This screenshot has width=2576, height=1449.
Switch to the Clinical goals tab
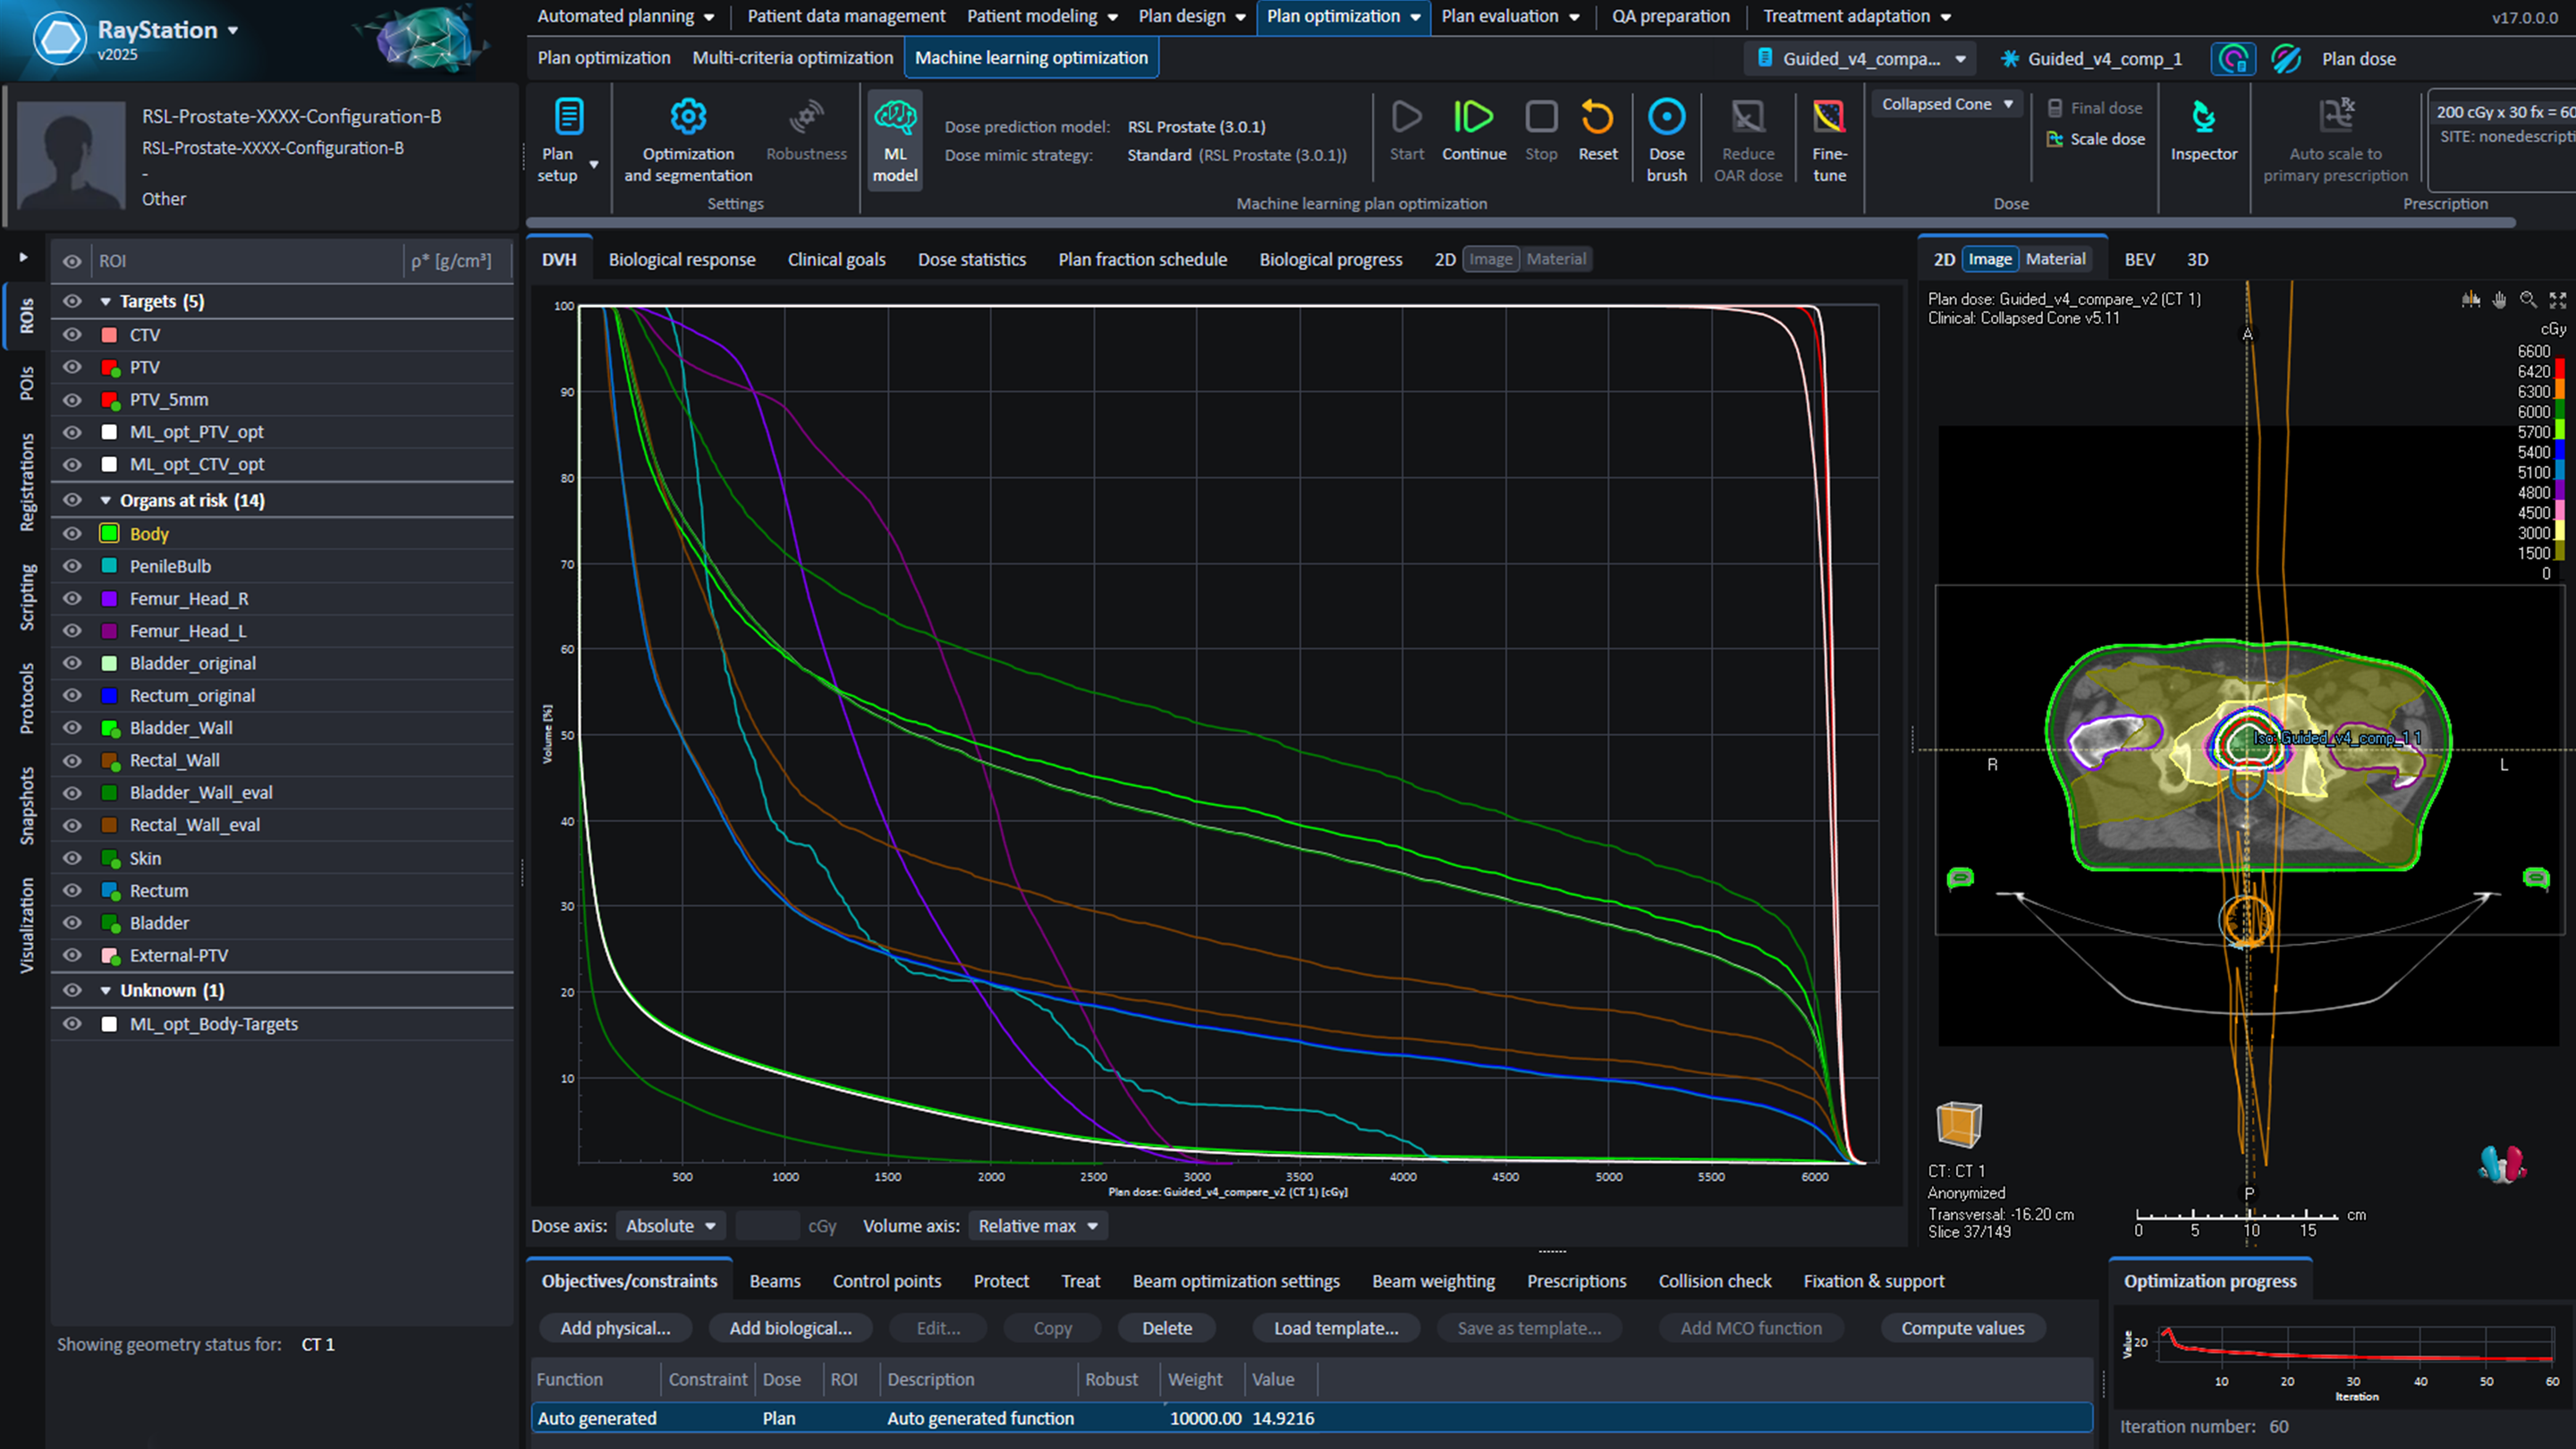point(836,259)
